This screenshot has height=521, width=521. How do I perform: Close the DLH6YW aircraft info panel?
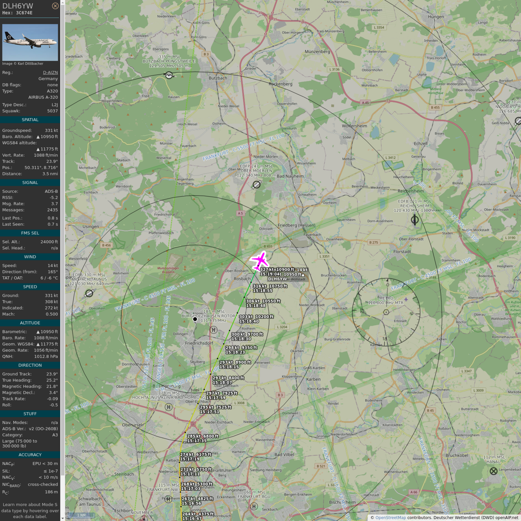55,6
